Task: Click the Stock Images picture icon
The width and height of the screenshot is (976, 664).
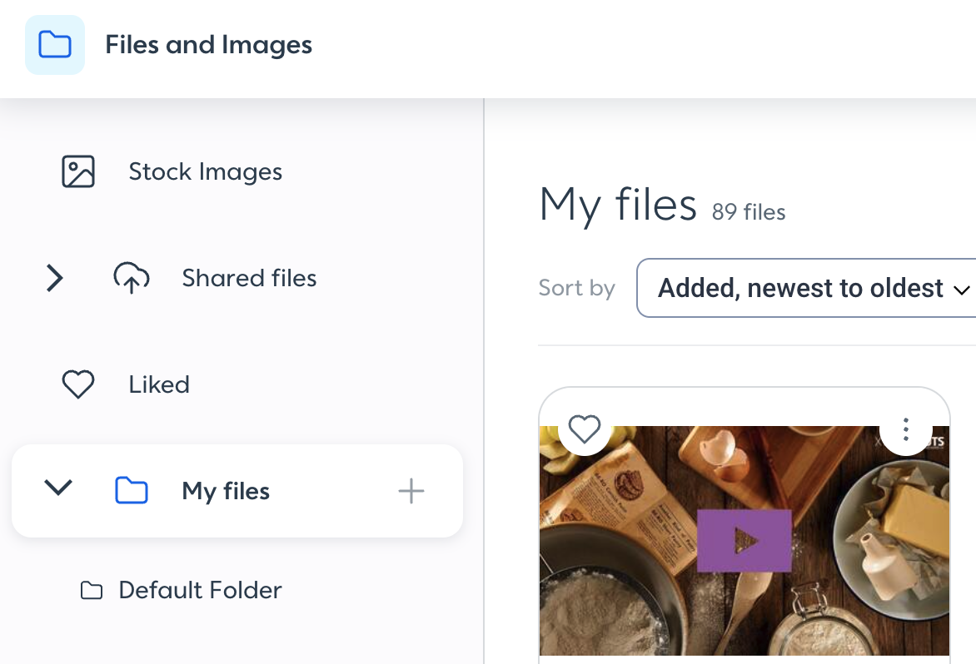Action: 78,171
